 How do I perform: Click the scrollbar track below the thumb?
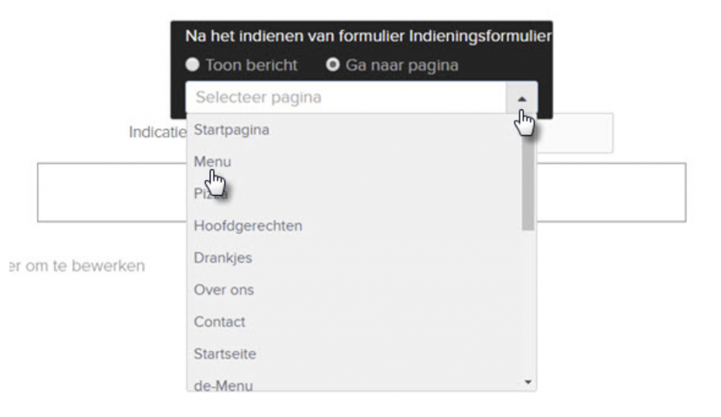[x=528, y=302]
